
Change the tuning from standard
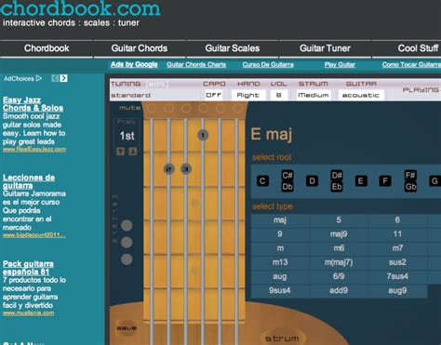click(x=131, y=95)
